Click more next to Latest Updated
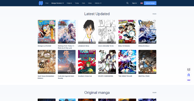The image size is (194, 101). pyautogui.click(x=154, y=14)
